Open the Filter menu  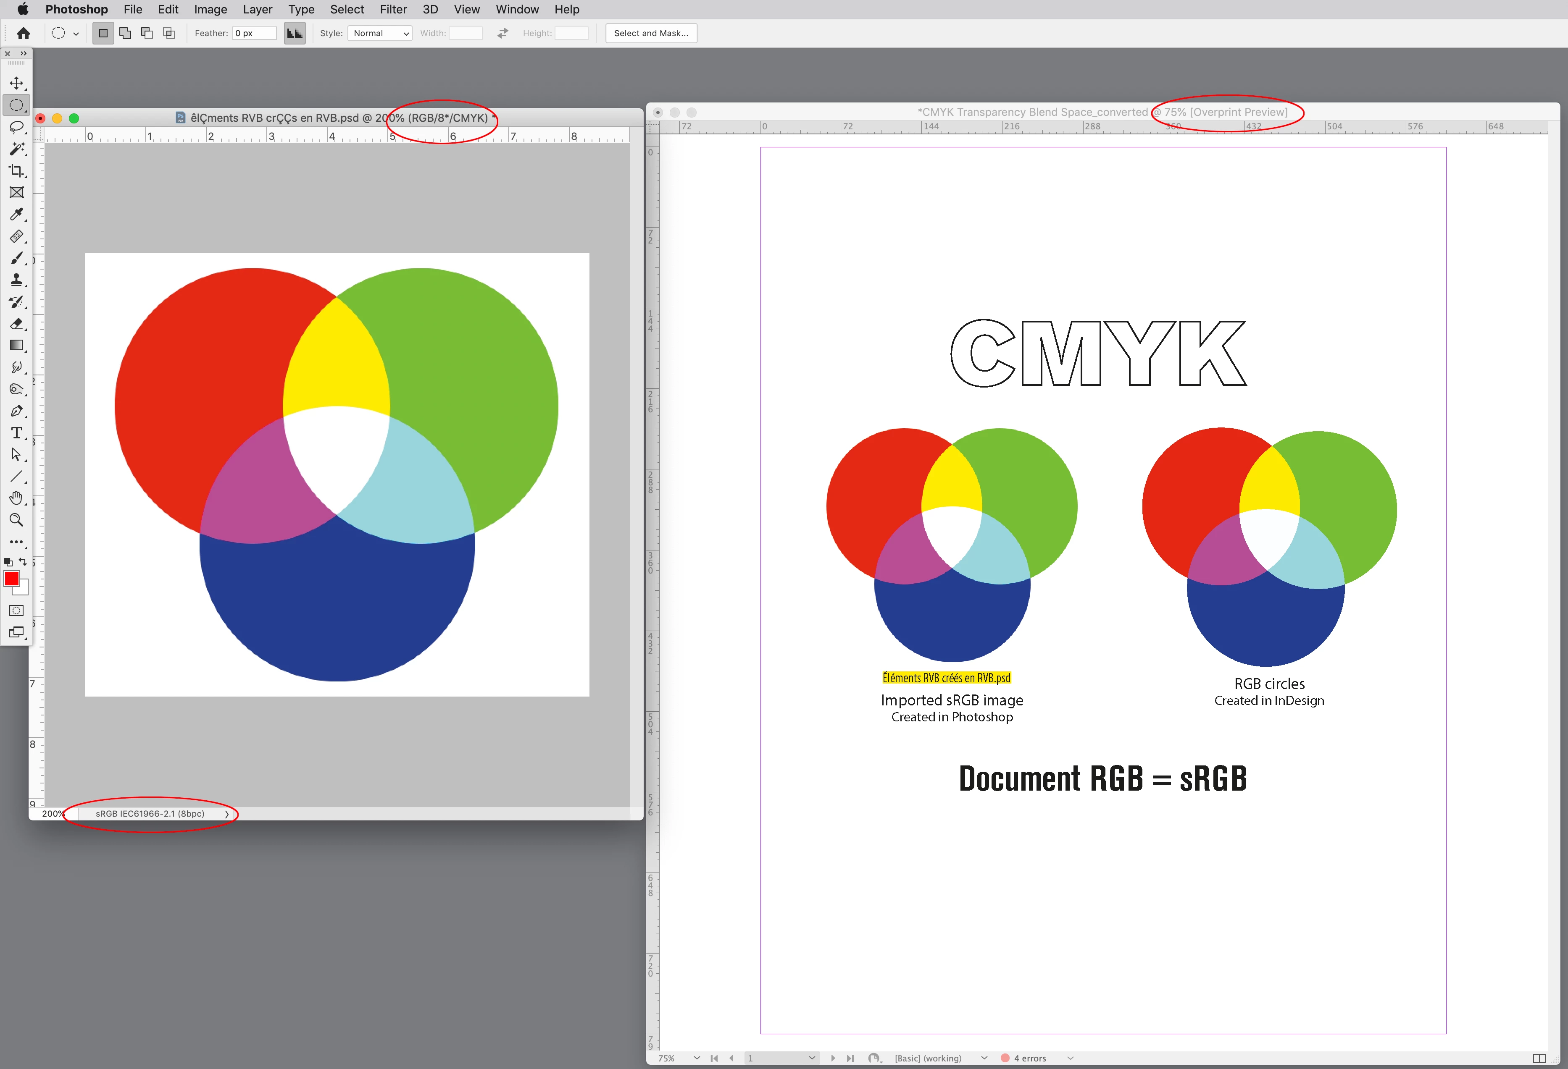393,9
